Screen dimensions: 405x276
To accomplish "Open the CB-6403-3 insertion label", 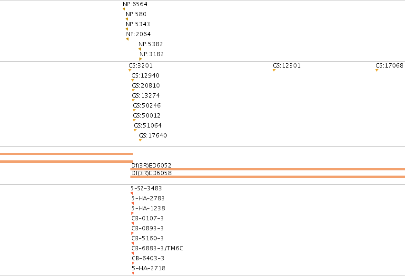I will coord(148,258).
